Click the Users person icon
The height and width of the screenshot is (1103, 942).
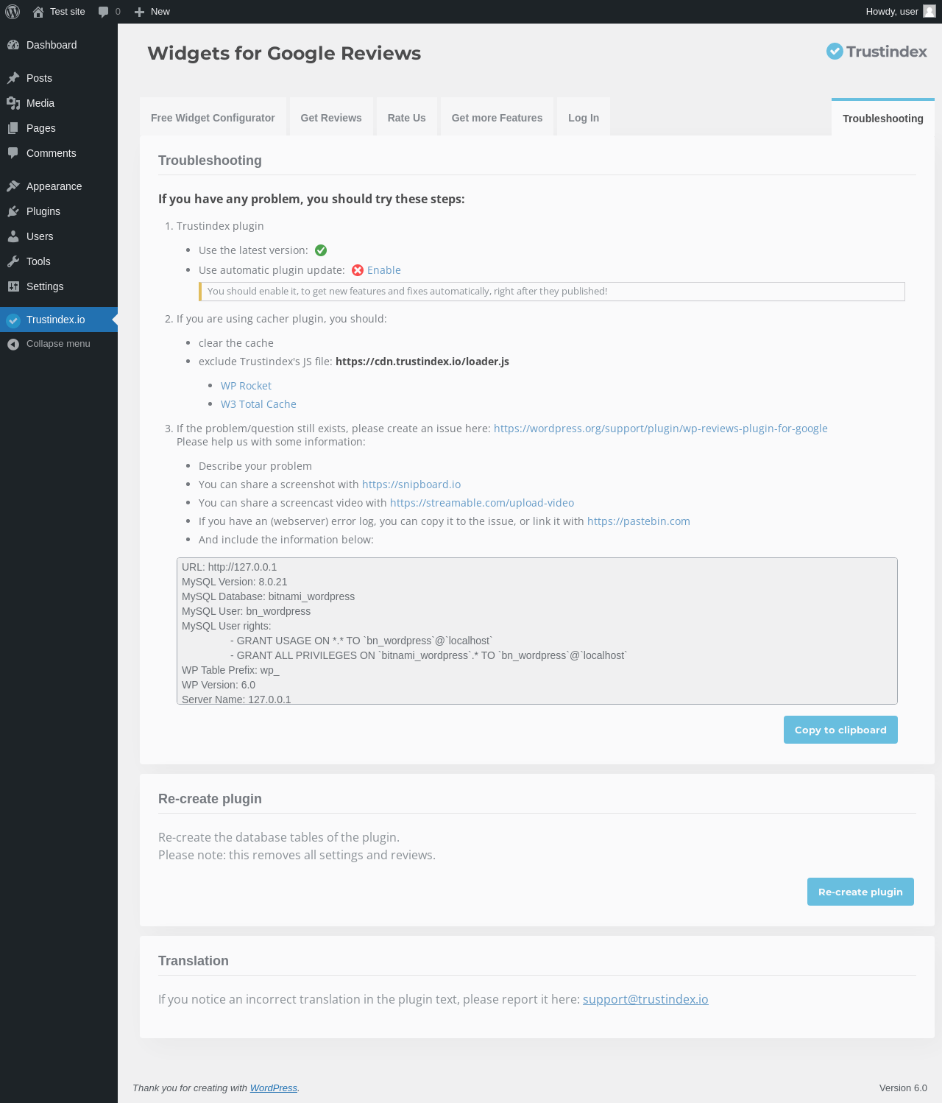pyautogui.click(x=13, y=236)
